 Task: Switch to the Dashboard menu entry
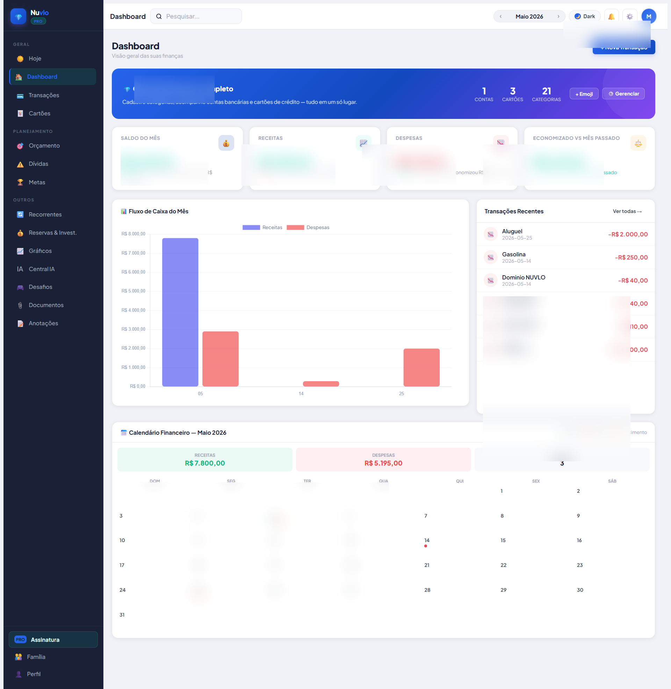(x=42, y=77)
